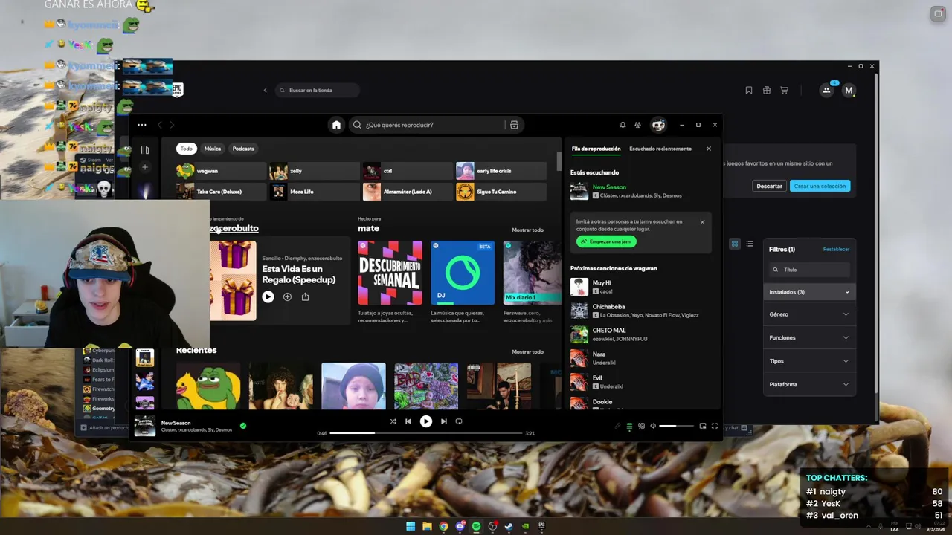
Task: Skip to next track in Spotify
Action: [x=444, y=421]
